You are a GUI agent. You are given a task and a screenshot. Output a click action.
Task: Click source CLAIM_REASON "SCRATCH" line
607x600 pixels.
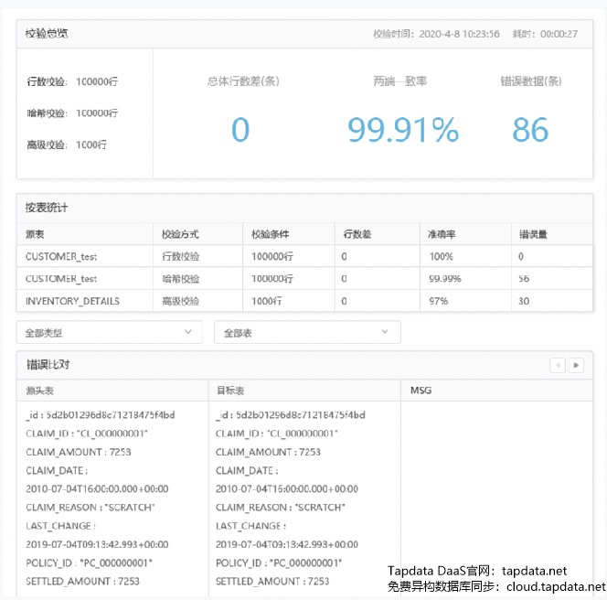91,508
